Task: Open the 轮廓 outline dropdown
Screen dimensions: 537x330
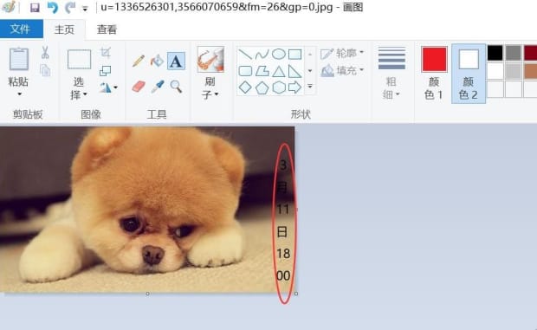Action: tap(342, 53)
